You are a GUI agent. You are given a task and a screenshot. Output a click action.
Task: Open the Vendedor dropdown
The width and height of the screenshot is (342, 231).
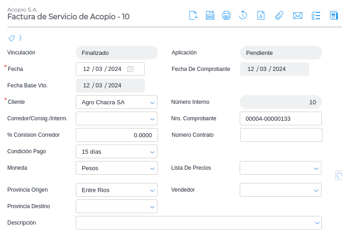[280, 190]
